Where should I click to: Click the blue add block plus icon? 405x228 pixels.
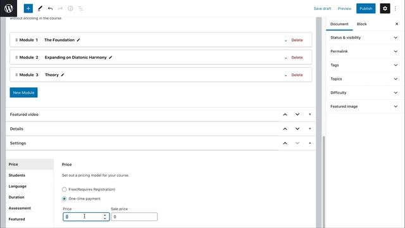coord(28,8)
